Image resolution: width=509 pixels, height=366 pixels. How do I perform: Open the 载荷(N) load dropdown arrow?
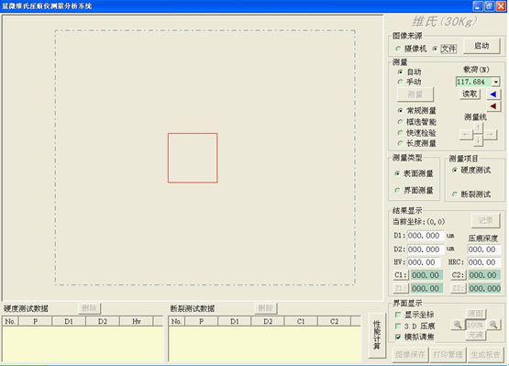pyautogui.click(x=495, y=82)
